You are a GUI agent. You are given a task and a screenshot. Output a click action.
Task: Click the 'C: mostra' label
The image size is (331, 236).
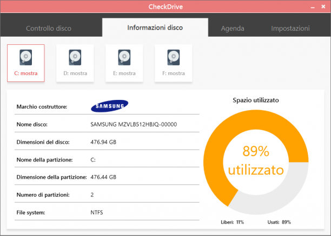tap(26, 73)
